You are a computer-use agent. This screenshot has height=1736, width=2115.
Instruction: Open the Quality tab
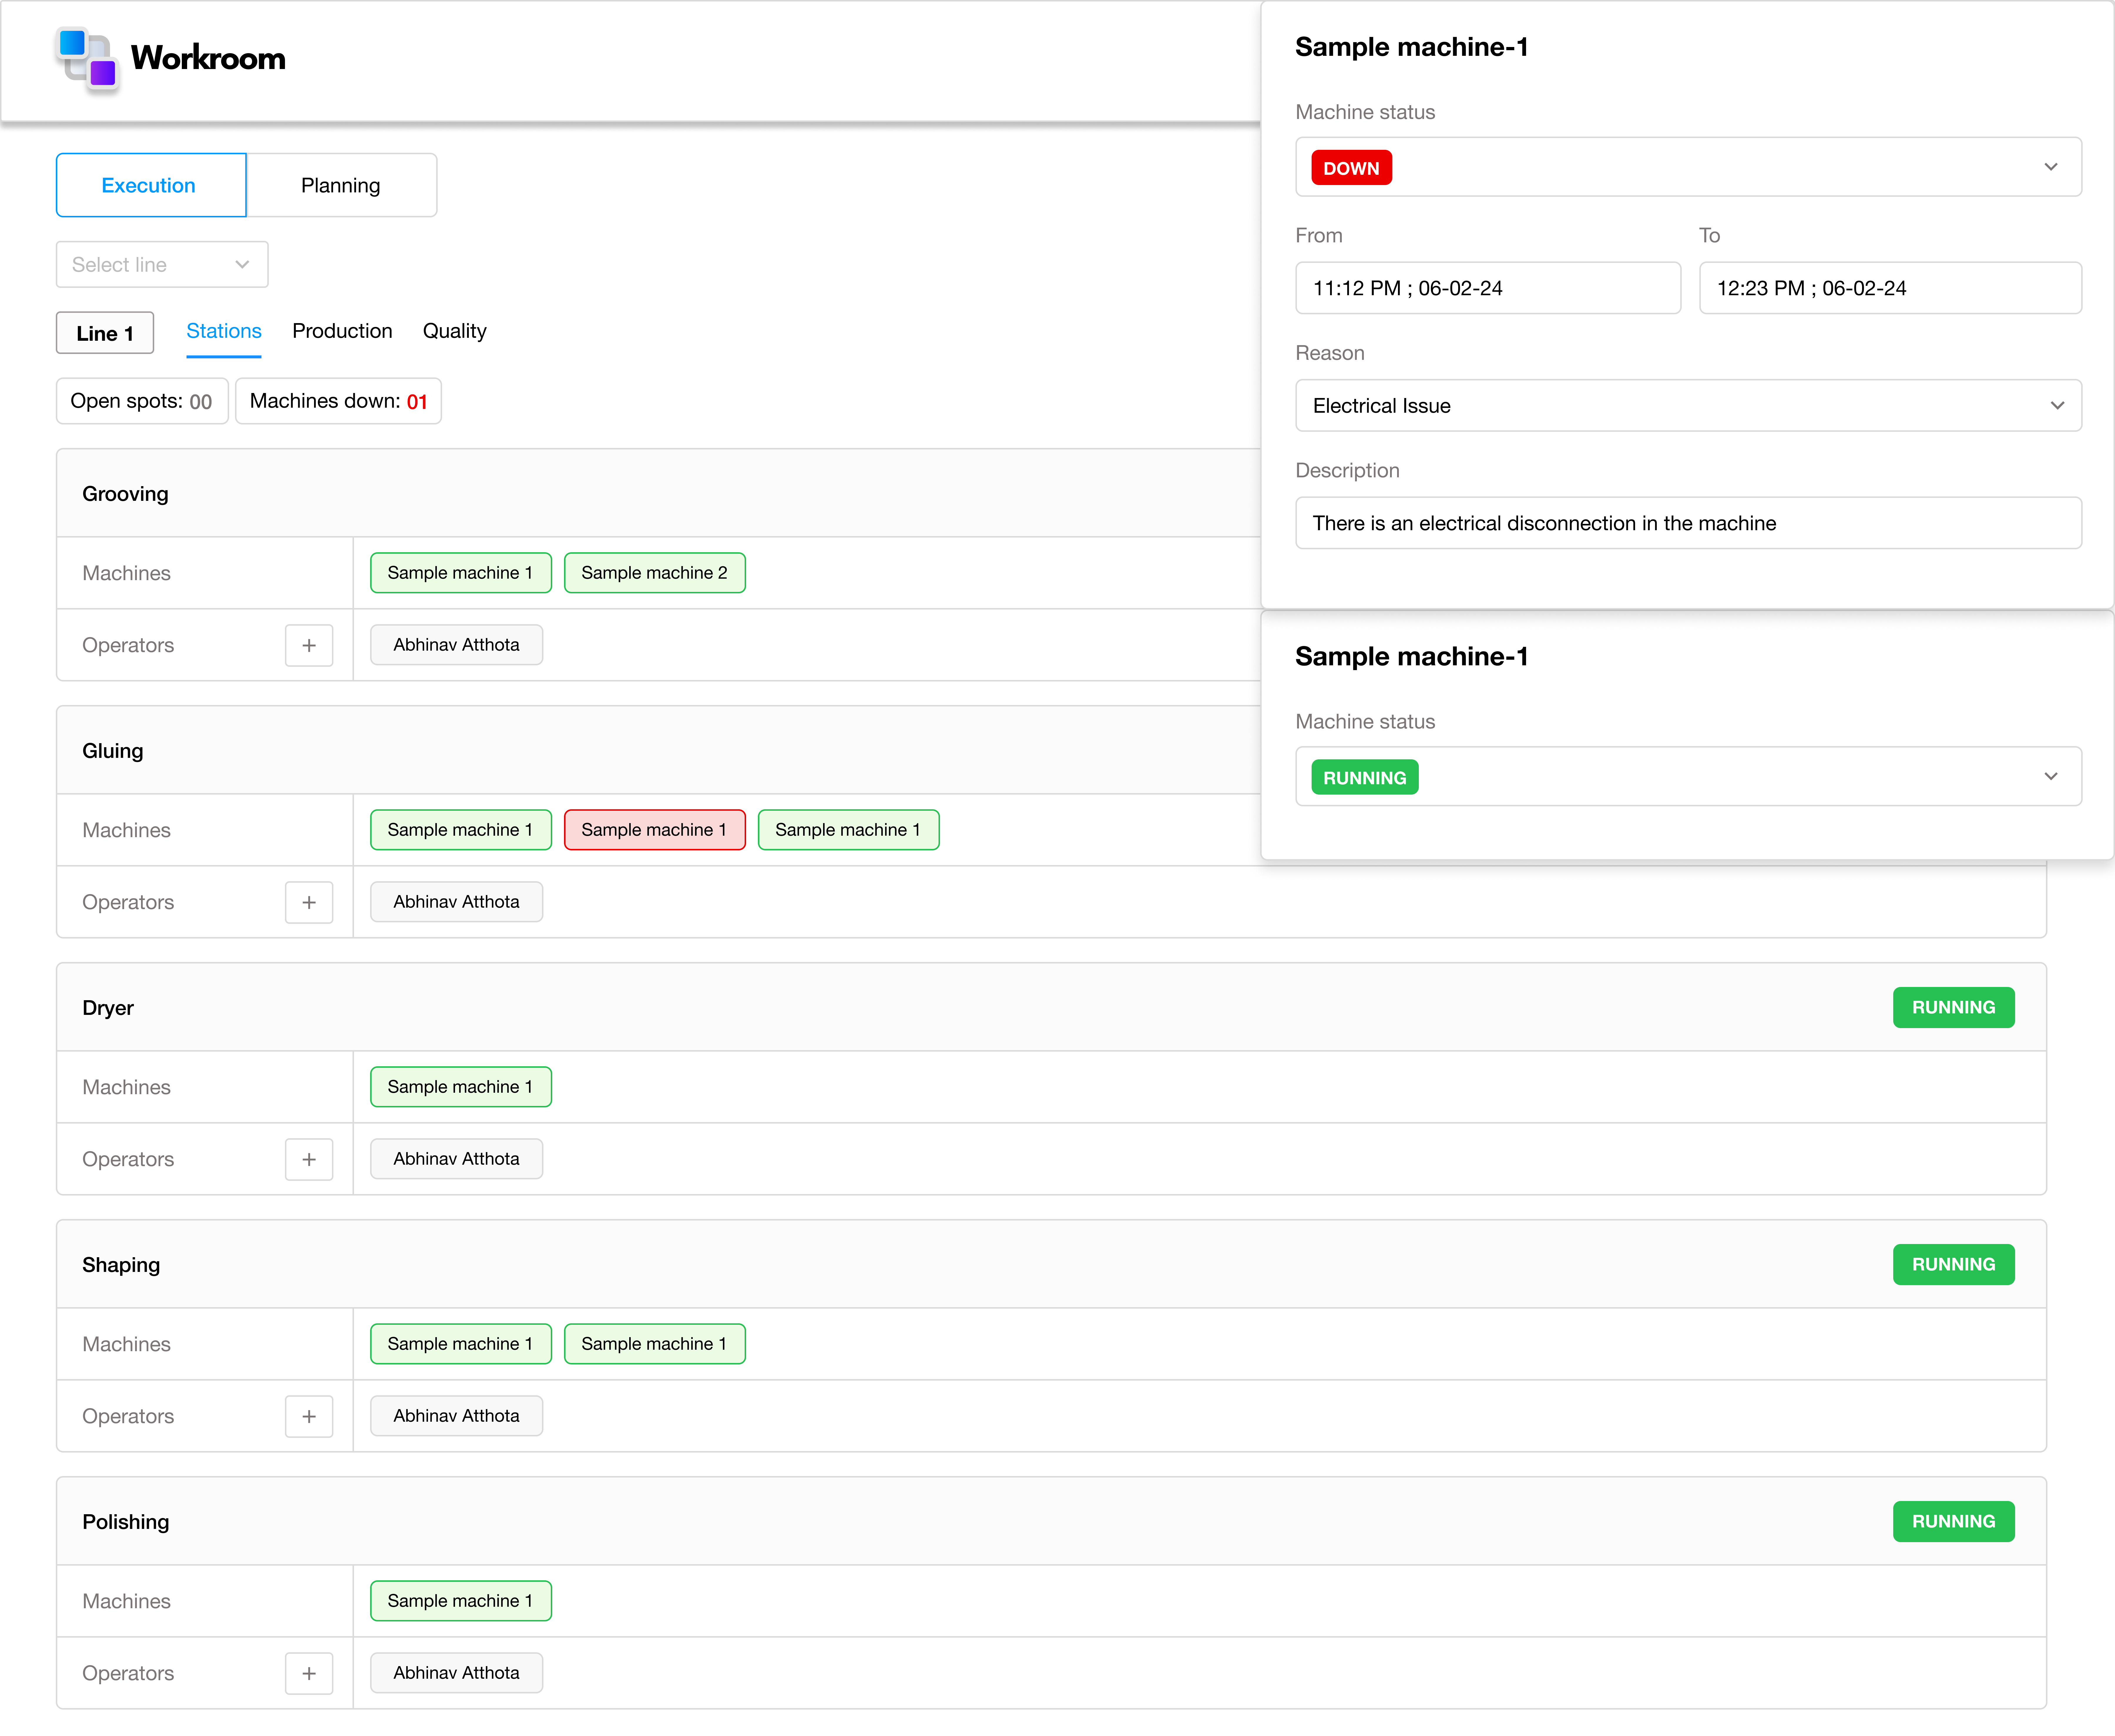tap(454, 331)
